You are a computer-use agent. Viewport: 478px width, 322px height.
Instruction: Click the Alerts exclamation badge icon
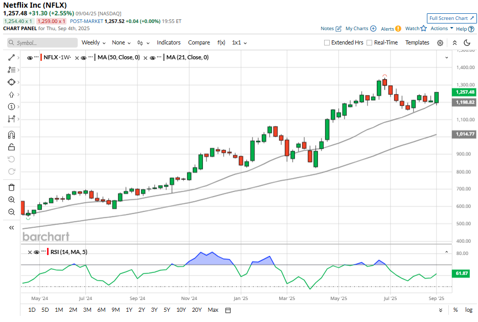398,29
